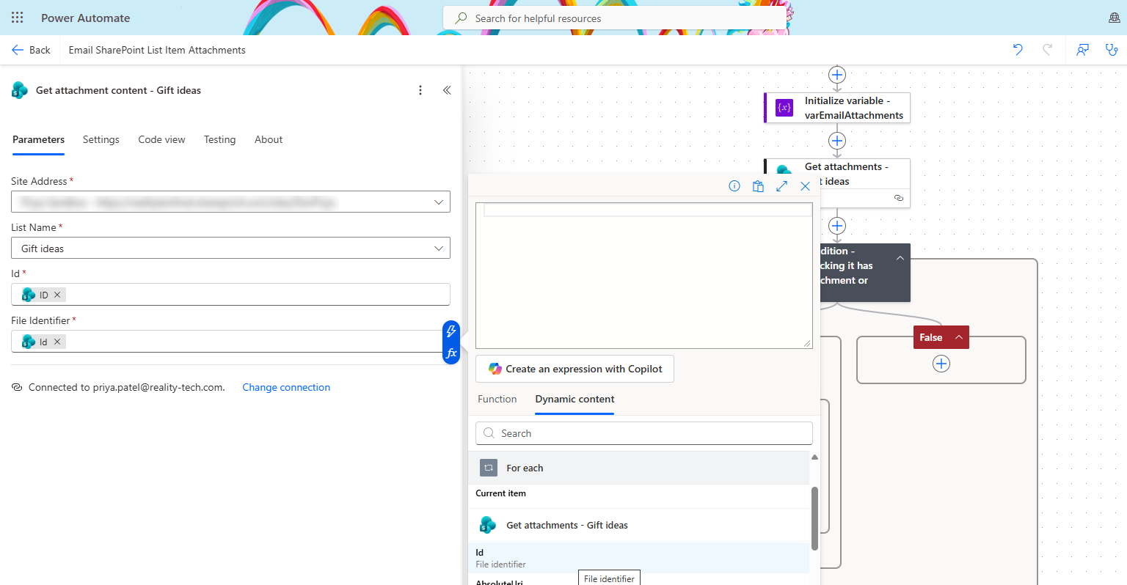1127x585 pixels.
Task: Add step below Initialize variable action
Action: [837, 141]
